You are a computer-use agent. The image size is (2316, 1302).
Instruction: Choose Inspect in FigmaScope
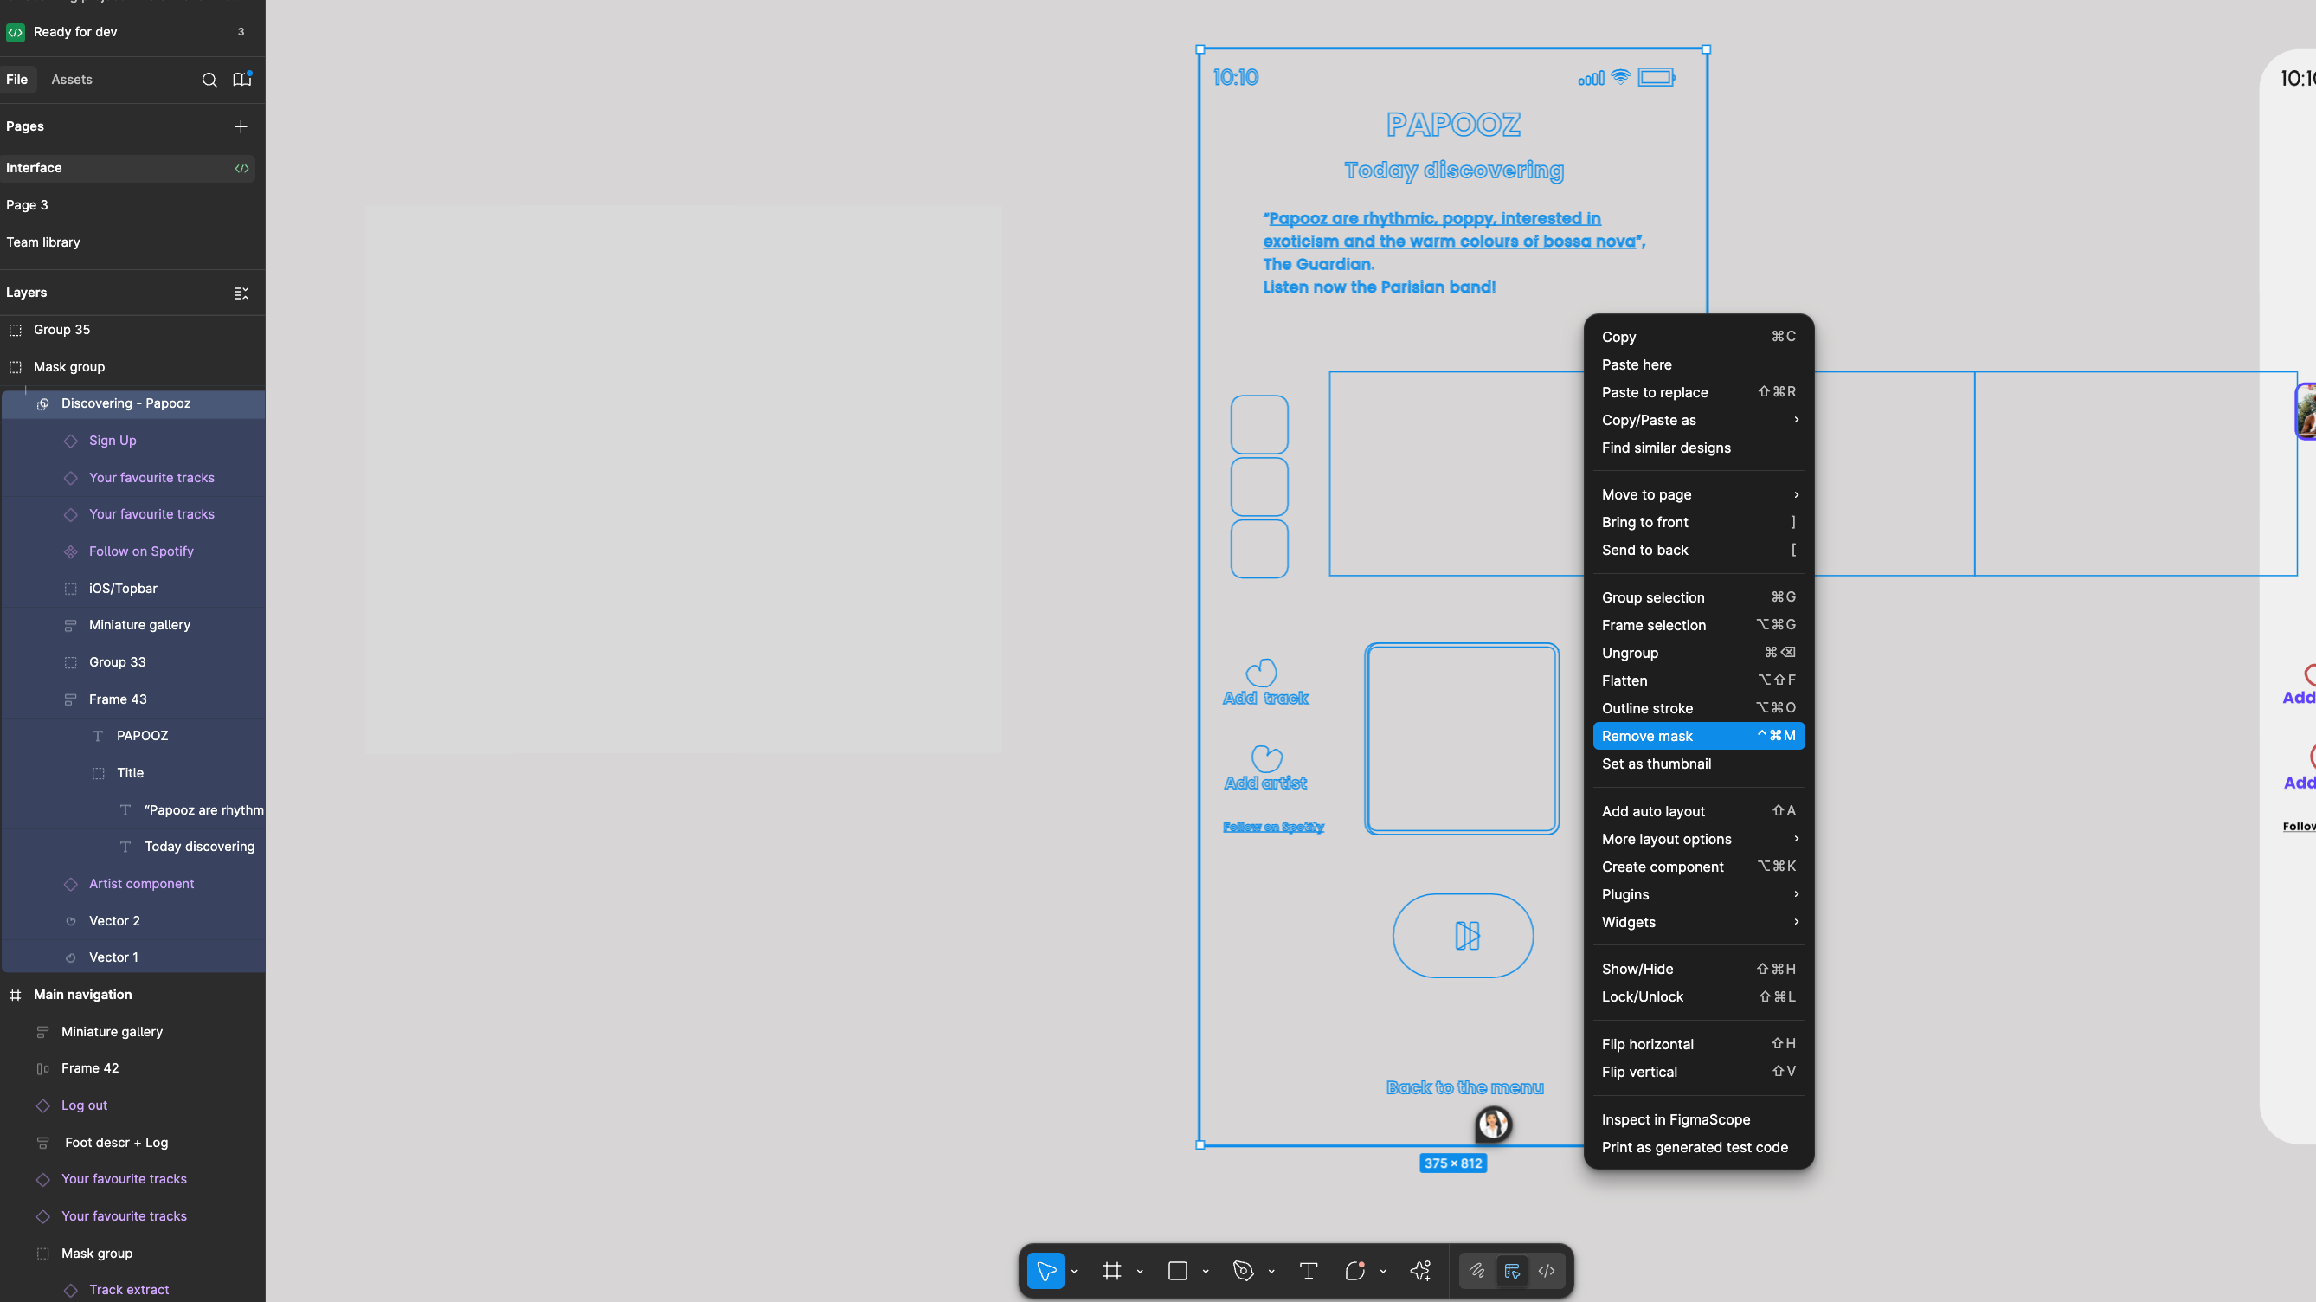tap(1698, 1119)
